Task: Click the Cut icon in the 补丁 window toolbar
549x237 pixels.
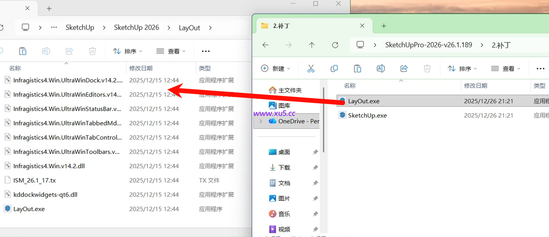Action: [x=310, y=68]
